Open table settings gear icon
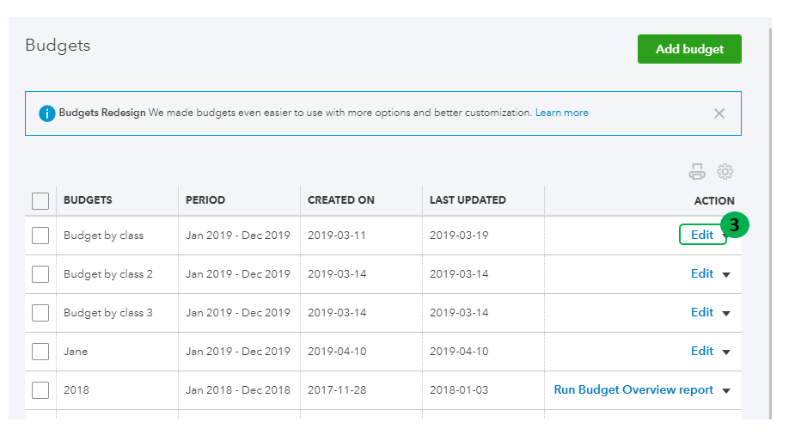This screenshot has width=795, height=435. point(725,172)
